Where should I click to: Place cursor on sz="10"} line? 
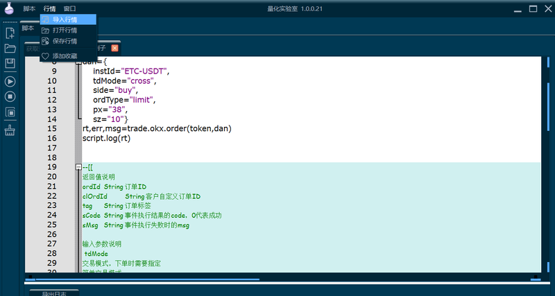point(110,119)
